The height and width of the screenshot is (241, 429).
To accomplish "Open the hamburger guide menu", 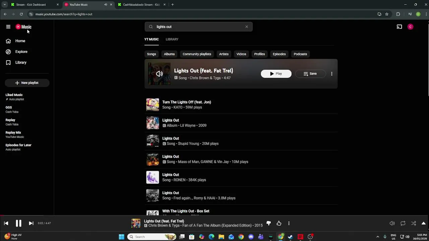I will 8,27.
